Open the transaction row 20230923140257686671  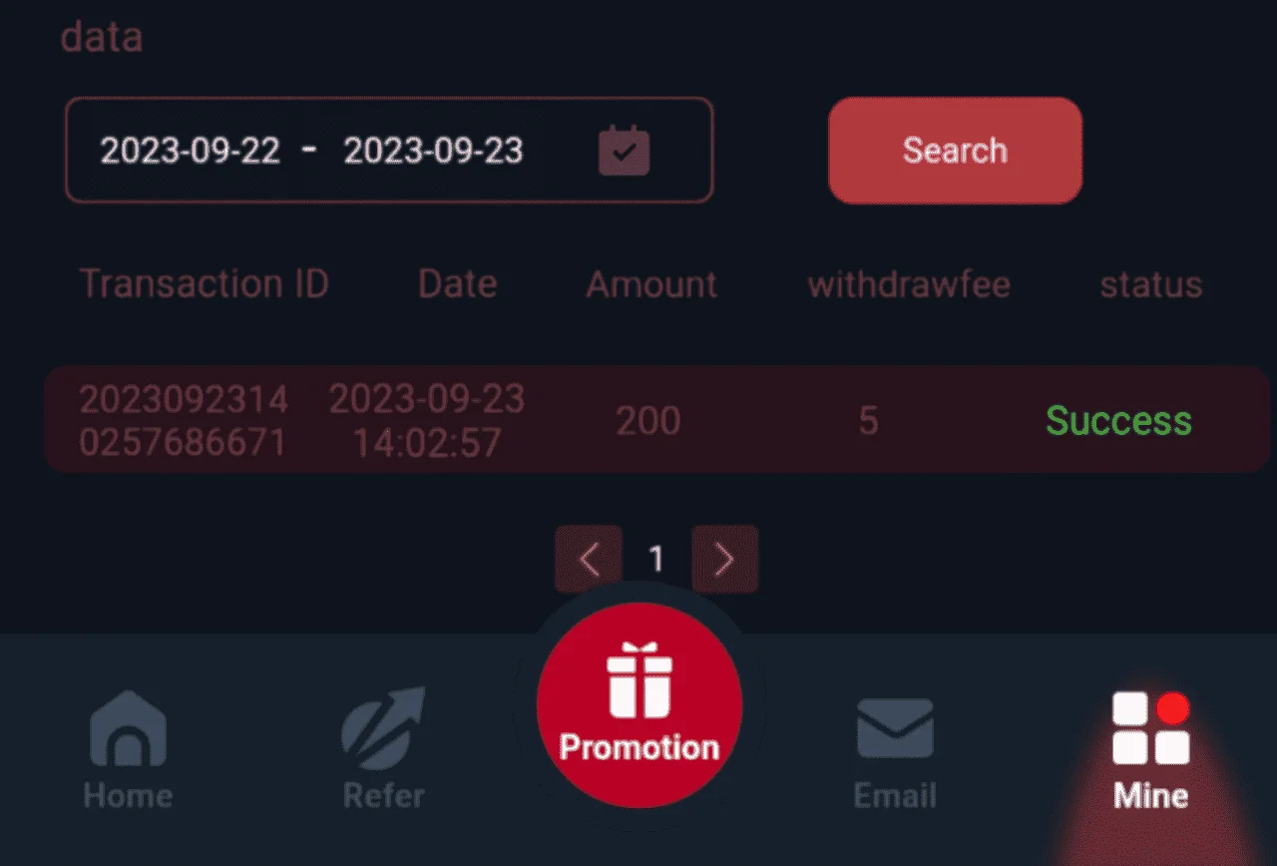click(x=657, y=420)
